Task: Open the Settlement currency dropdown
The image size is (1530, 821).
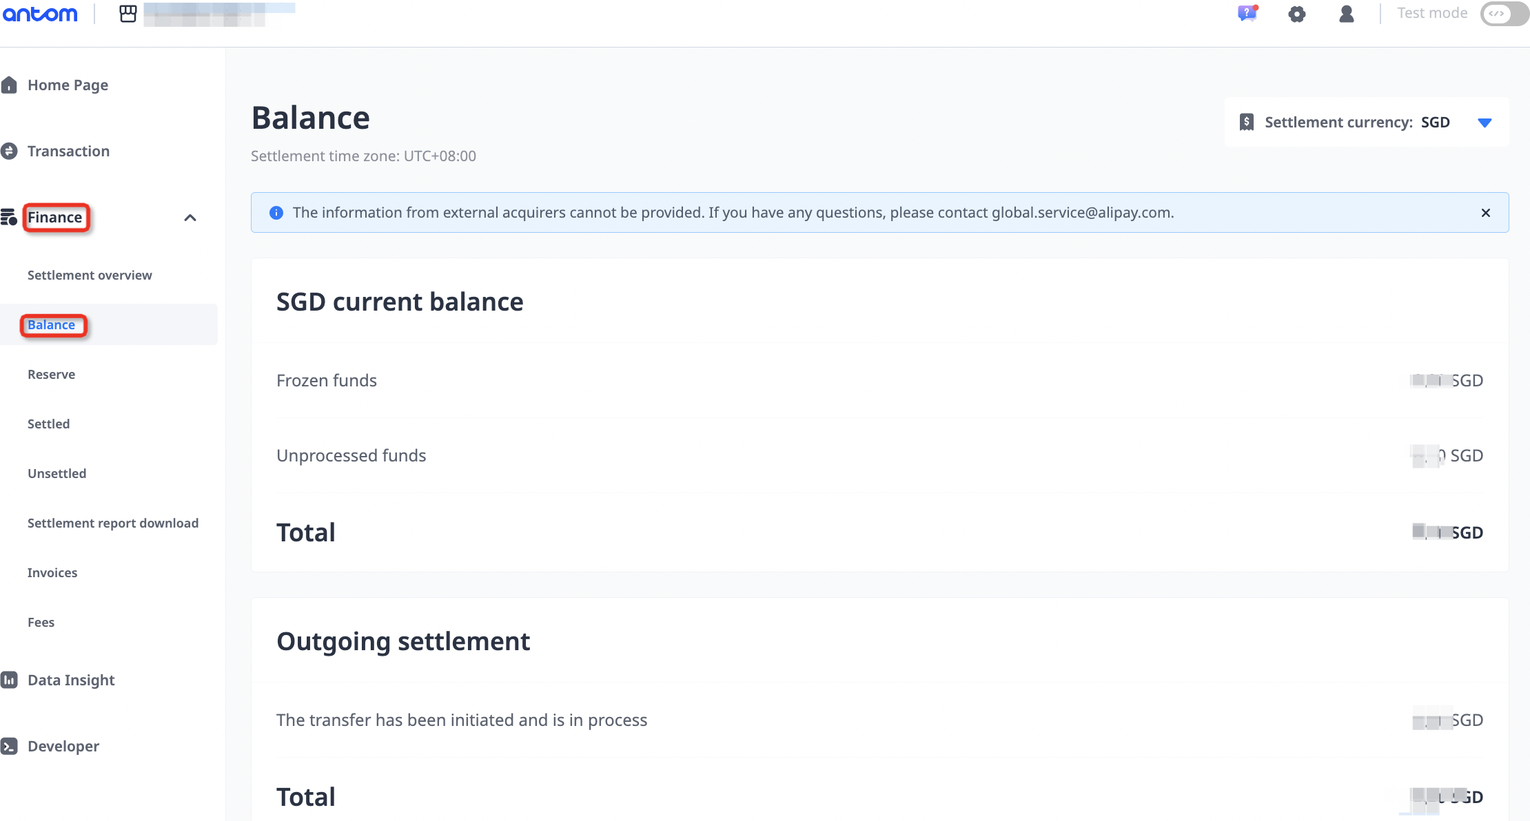Action: tap(1485, 123)
